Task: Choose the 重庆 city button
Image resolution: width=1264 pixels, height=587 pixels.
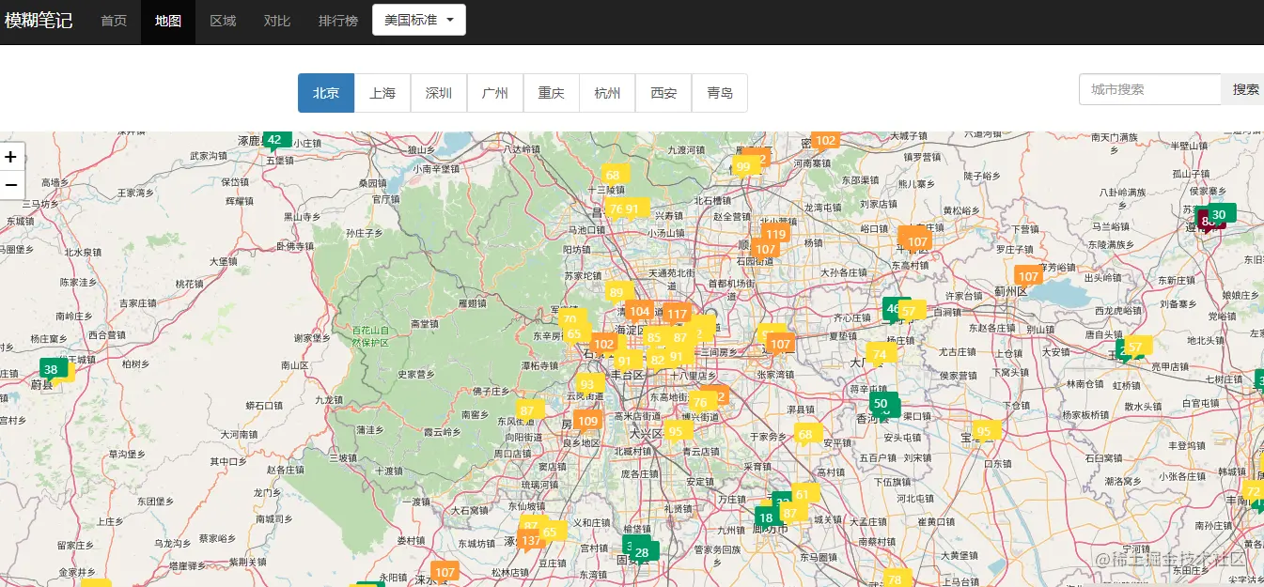Action: tap(552, 93)
